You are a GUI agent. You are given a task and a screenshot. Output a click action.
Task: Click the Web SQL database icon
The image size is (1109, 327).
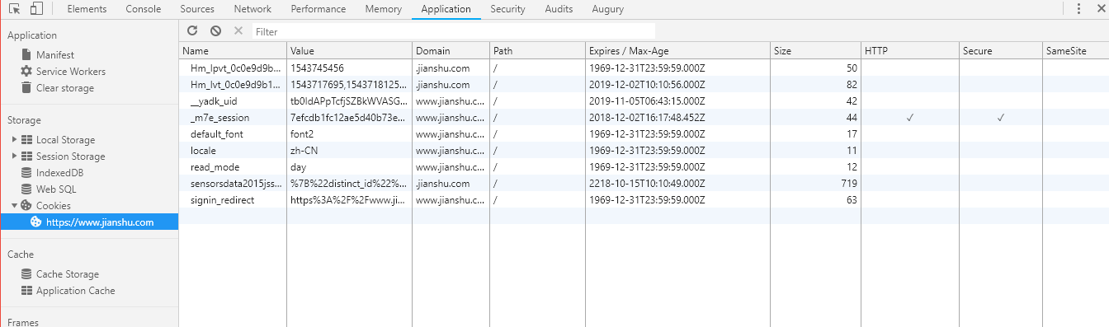click(26, 189)
